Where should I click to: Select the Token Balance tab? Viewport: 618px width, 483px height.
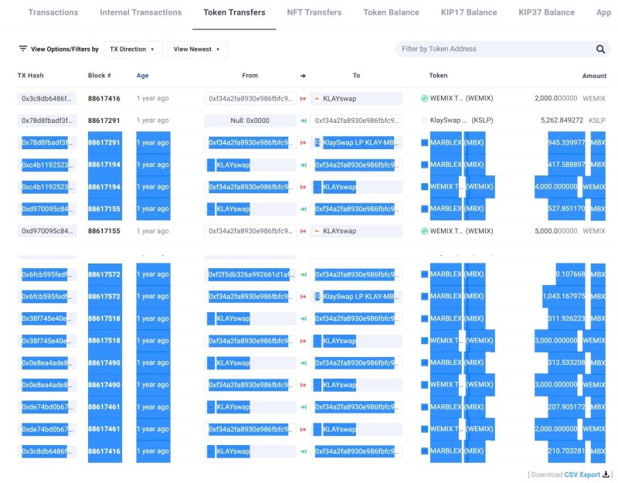(391, 12)
